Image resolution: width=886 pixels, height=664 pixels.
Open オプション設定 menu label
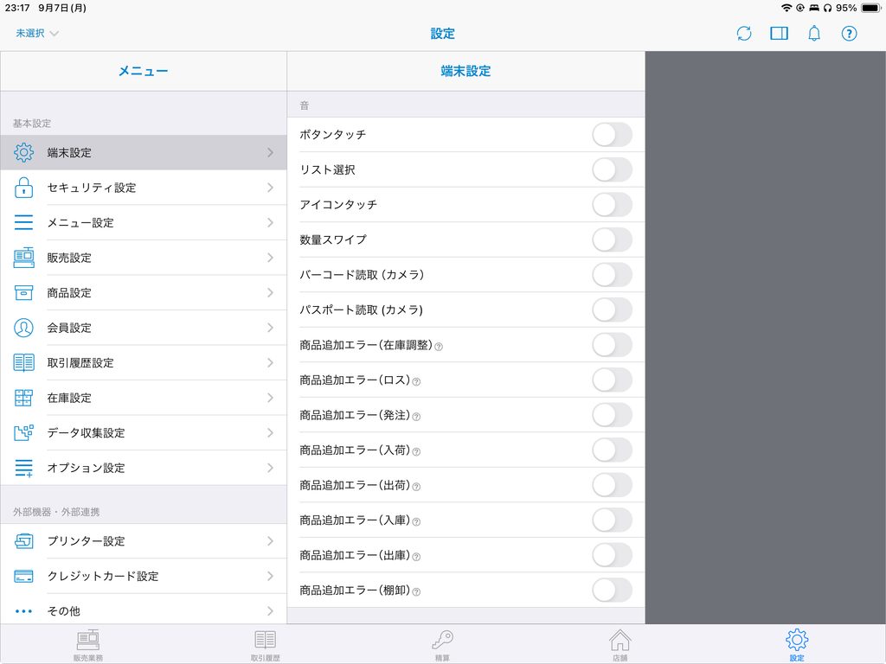pyautogui.click(x=86, y=468)
